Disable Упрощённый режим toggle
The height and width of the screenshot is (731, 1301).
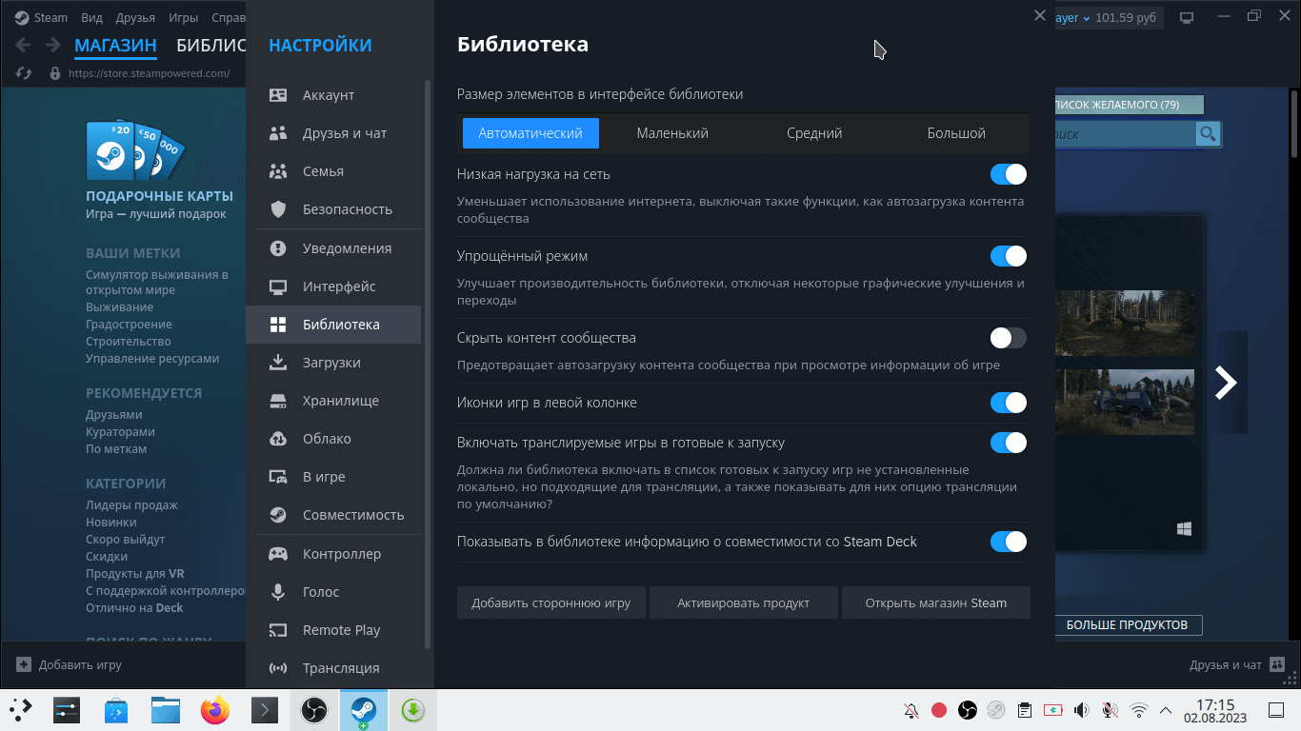(x=1009, y=256)
